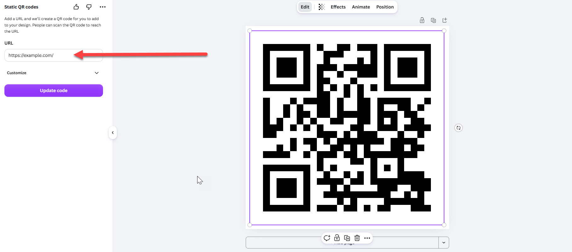Click the "URL" label above the input field

click(9, 43)
